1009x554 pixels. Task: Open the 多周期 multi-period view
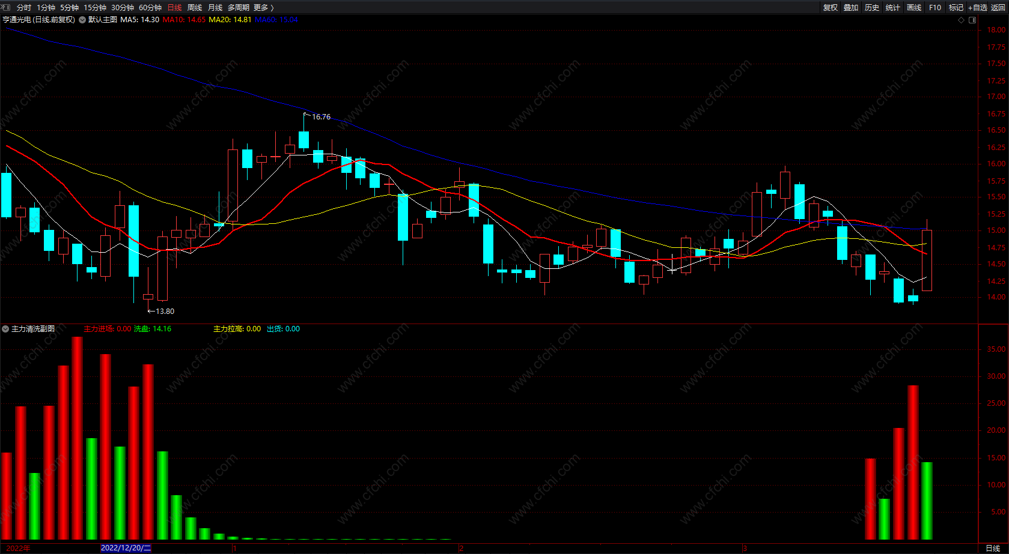click(239, 8)
